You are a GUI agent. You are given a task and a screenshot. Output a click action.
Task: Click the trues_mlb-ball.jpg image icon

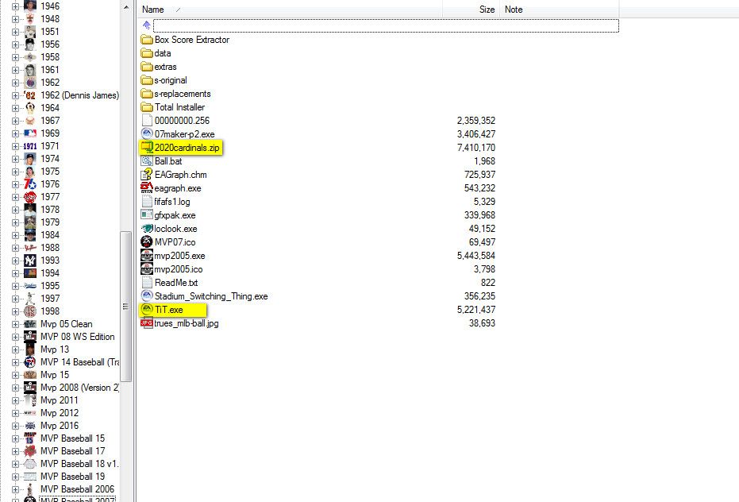tap(147, 323)
